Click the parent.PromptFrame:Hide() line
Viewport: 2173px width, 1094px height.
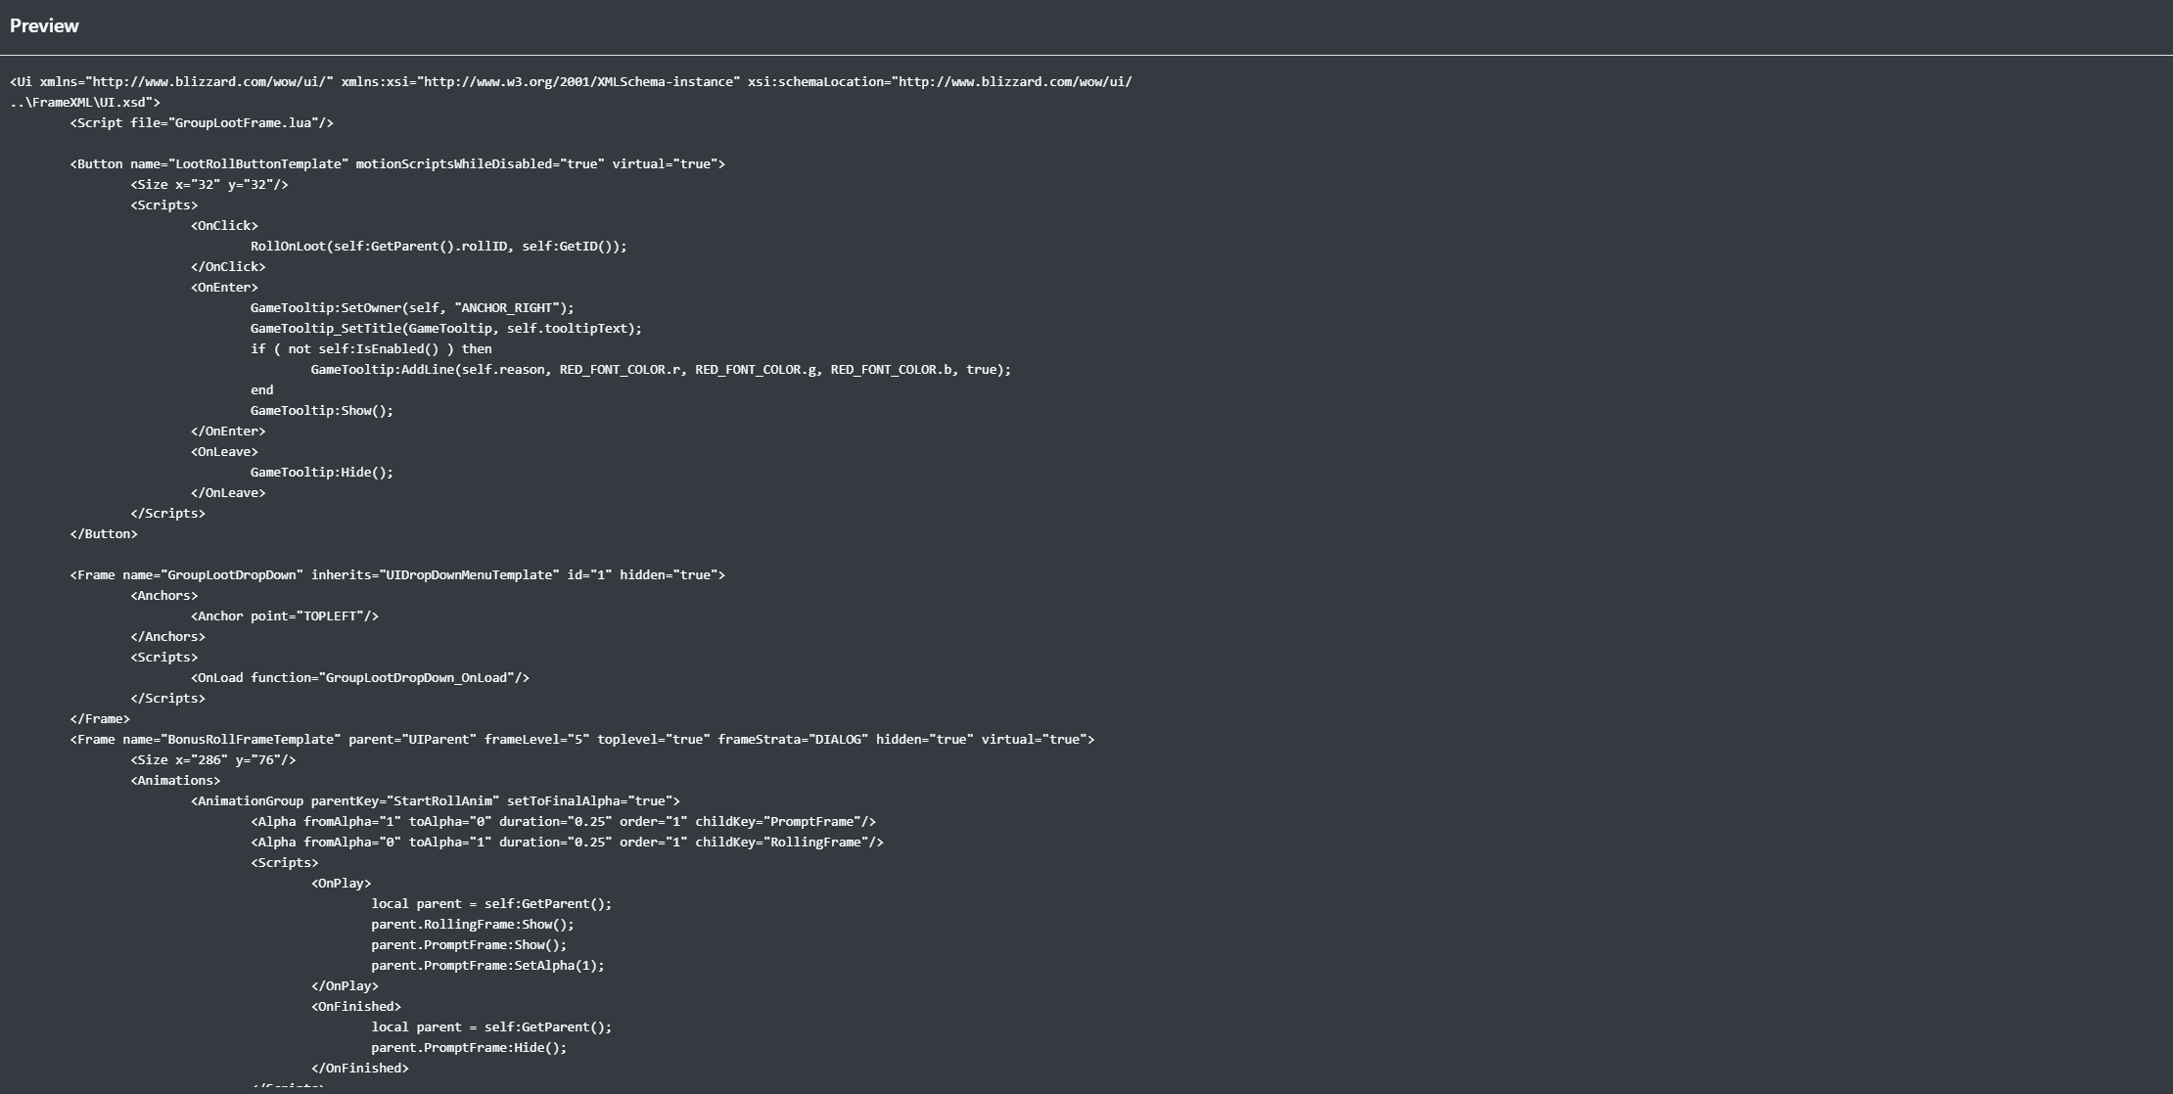[468, 1048]
